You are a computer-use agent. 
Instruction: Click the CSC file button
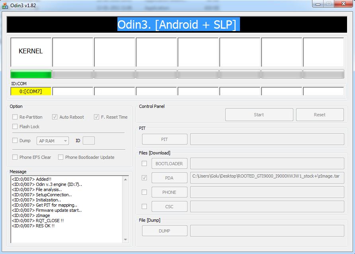[x=169, y=207]
